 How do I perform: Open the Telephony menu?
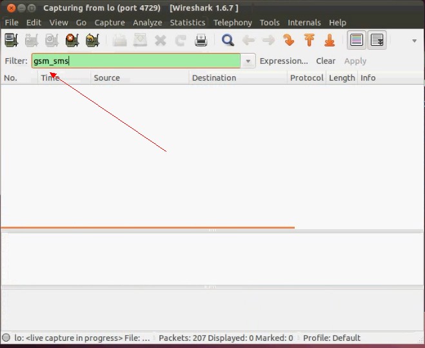(233, 23)
